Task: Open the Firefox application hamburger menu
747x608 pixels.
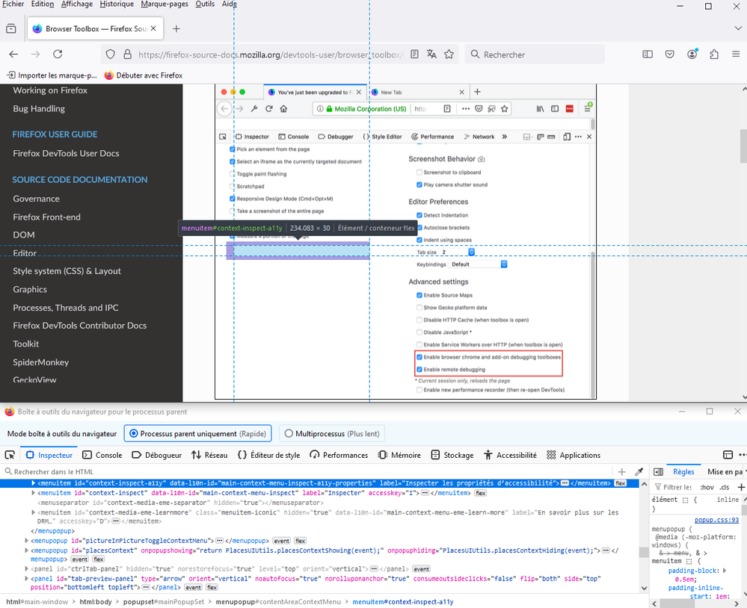Action: click(x=734, y=55)
